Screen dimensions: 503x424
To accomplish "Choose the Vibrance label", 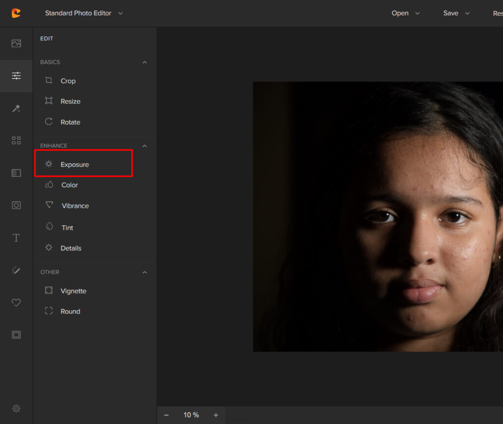I will tap(75, 206).
